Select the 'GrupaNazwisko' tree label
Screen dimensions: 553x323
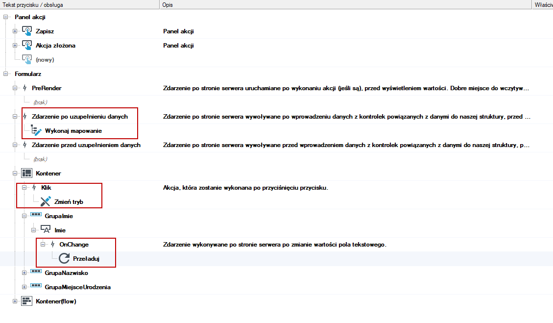(x=66, y=273)
